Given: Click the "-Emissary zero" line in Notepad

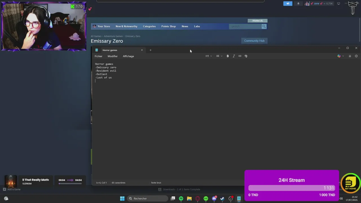Looking at the screenshot, I should coord(105,67).
